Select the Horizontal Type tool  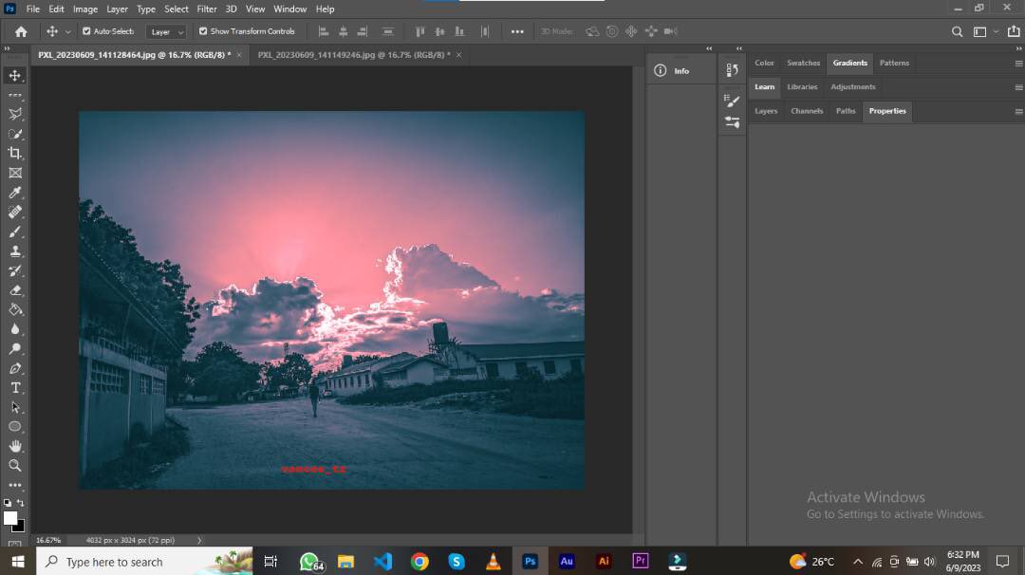tap(14, 387)
